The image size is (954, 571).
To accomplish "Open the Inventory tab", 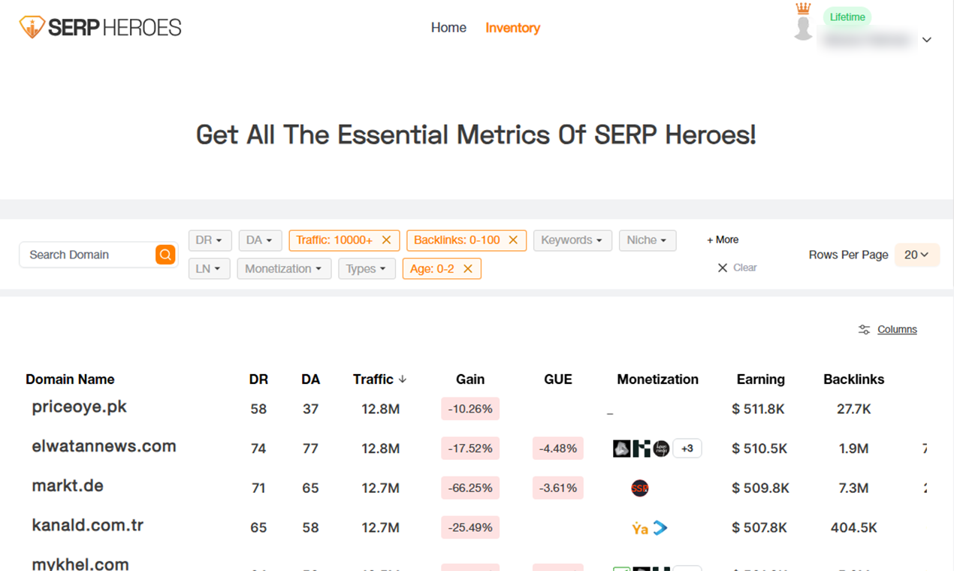I will tap(513, 28).
